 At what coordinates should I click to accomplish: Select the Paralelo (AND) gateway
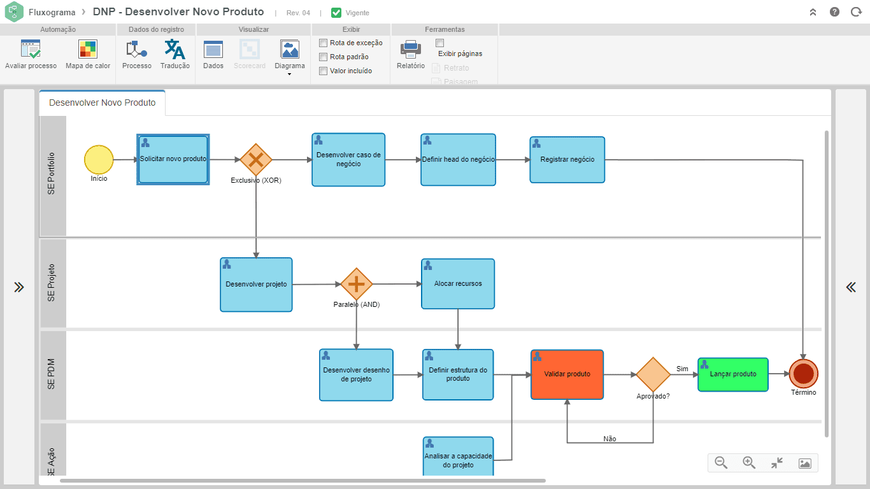[x=357, y=284]
